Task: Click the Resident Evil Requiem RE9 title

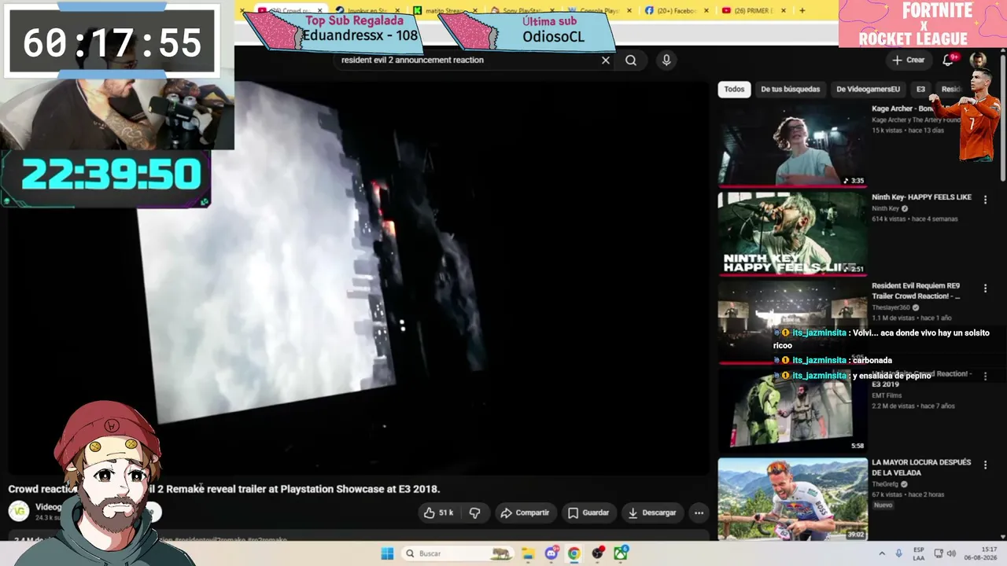Action: point(916,291)
